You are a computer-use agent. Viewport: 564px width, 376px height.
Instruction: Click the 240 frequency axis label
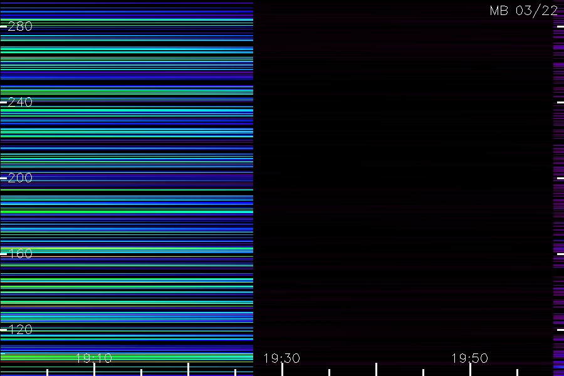pyautogui.click(x=20, y=102)
